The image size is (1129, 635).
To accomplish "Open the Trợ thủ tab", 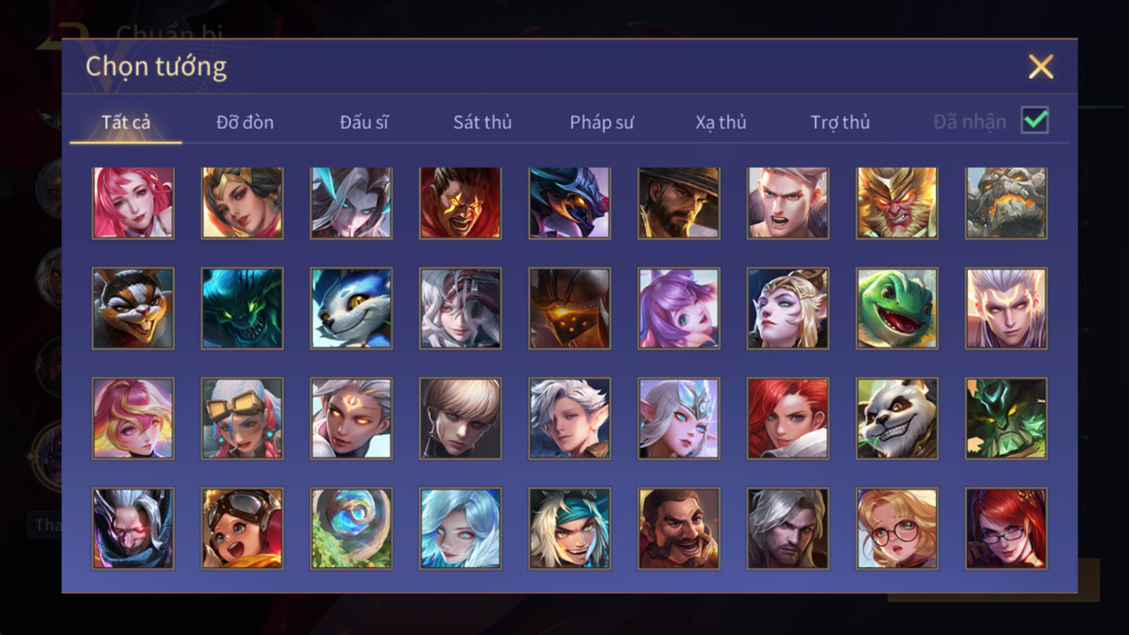I will point(840,122).
